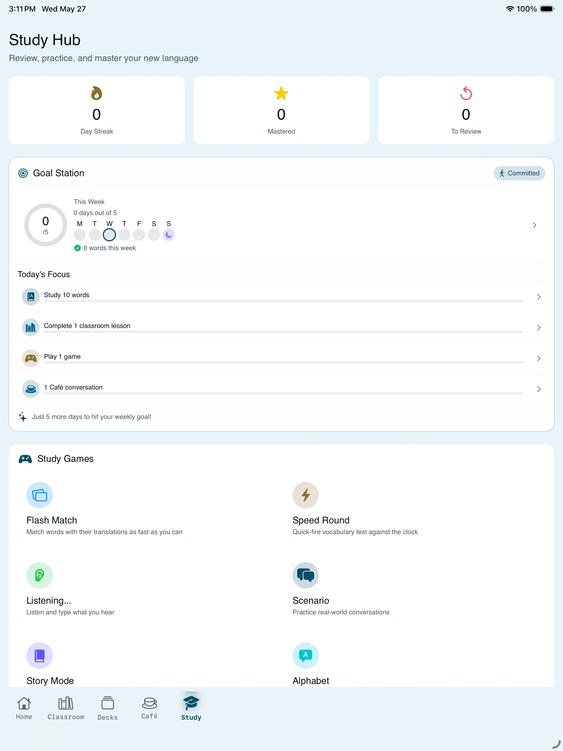
Task: Tap the highlighted Wednesday day circle
Action: [x=109, y=234]
